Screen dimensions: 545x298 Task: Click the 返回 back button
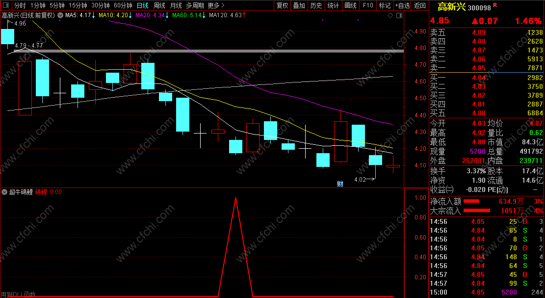coord(420,5)
